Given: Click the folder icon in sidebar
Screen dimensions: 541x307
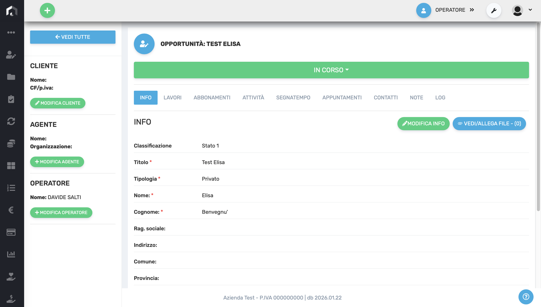Looking at the screenshot, I should pyautogui.click(x=11, y=77).
